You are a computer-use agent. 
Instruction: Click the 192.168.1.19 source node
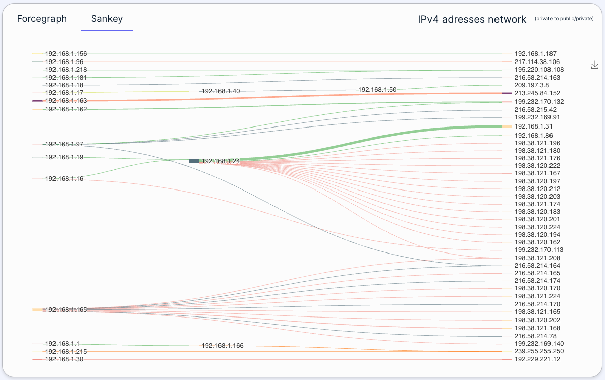point(64,157)
